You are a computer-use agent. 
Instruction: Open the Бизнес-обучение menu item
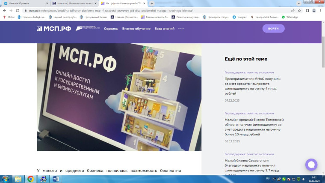(x=136, y=29)
